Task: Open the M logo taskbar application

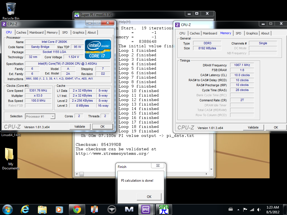Action: [x=129, y=209]
